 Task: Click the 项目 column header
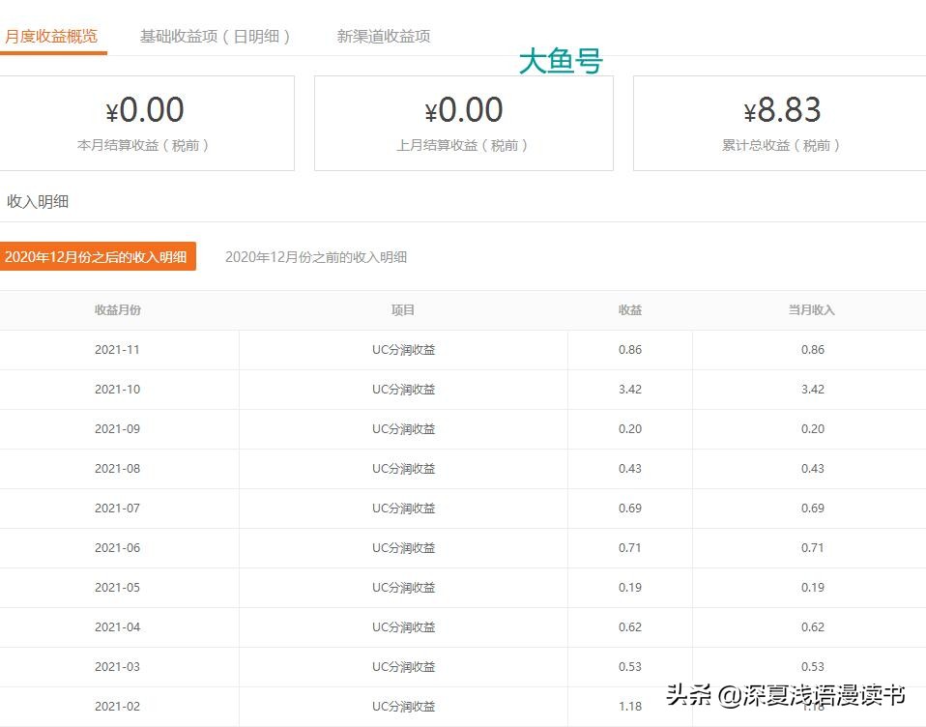click(x=403, y=309)
